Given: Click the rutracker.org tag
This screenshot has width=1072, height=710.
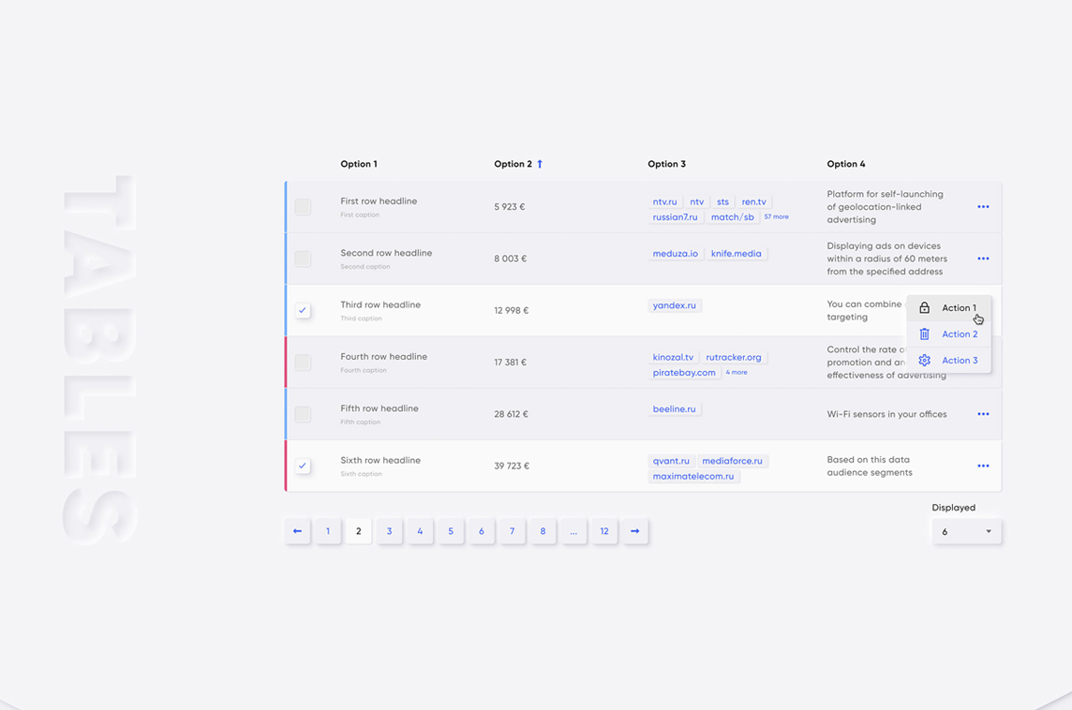Looking at the screenshot, I should (734, 358).
